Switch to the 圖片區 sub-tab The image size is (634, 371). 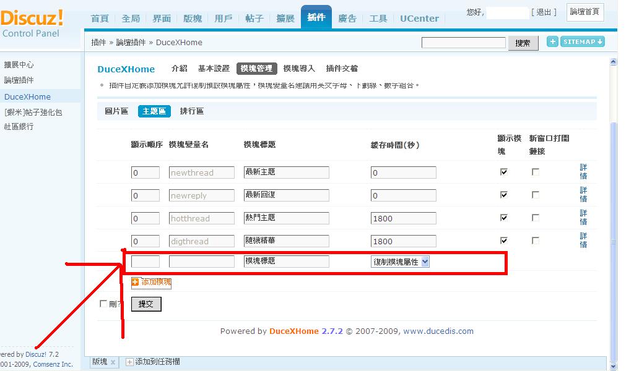116,111
